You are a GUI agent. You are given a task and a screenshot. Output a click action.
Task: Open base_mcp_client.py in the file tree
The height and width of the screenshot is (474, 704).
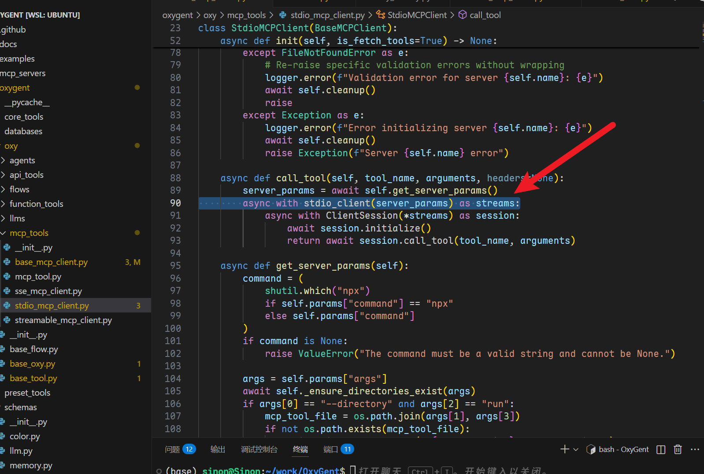pyautogui.click(x=51, y=262)
